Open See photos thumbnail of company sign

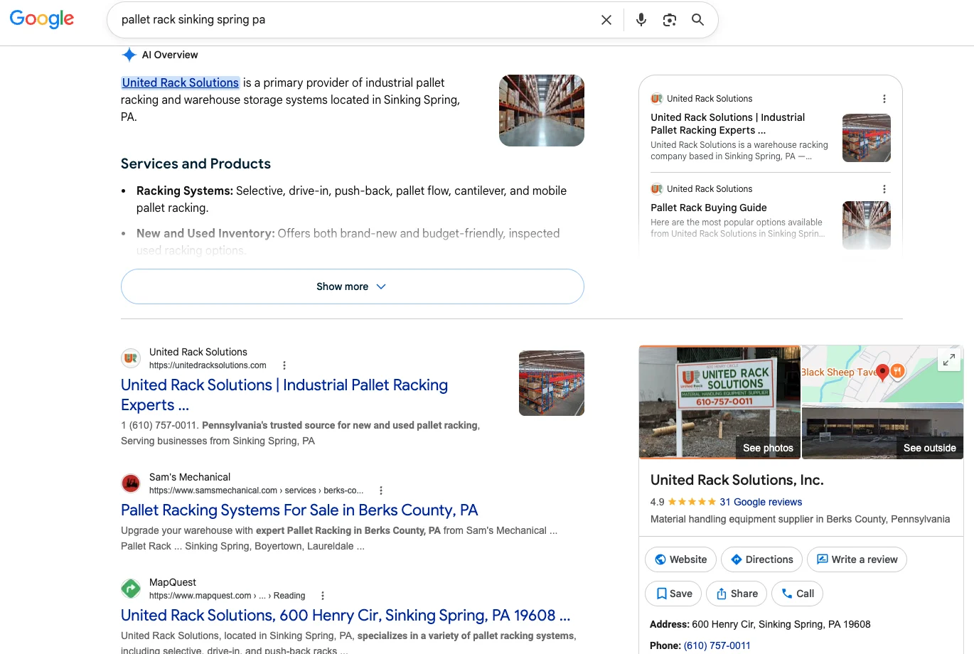719,402
